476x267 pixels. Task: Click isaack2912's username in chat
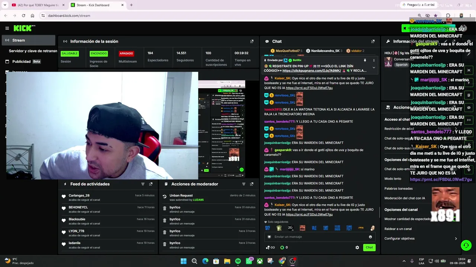pos(273,110)
